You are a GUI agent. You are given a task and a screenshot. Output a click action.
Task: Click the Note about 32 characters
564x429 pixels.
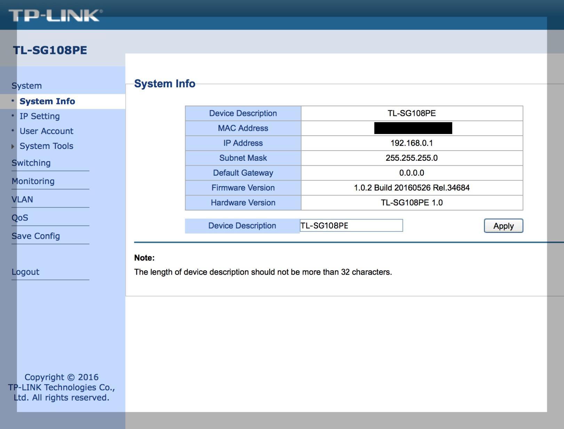coord(263,272)
